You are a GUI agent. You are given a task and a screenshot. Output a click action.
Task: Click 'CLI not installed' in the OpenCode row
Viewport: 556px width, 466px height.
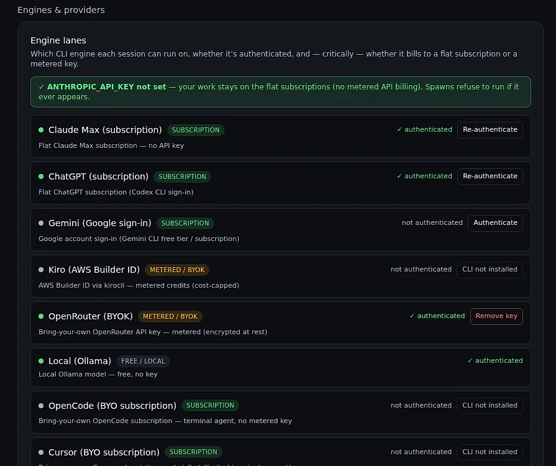490,405
